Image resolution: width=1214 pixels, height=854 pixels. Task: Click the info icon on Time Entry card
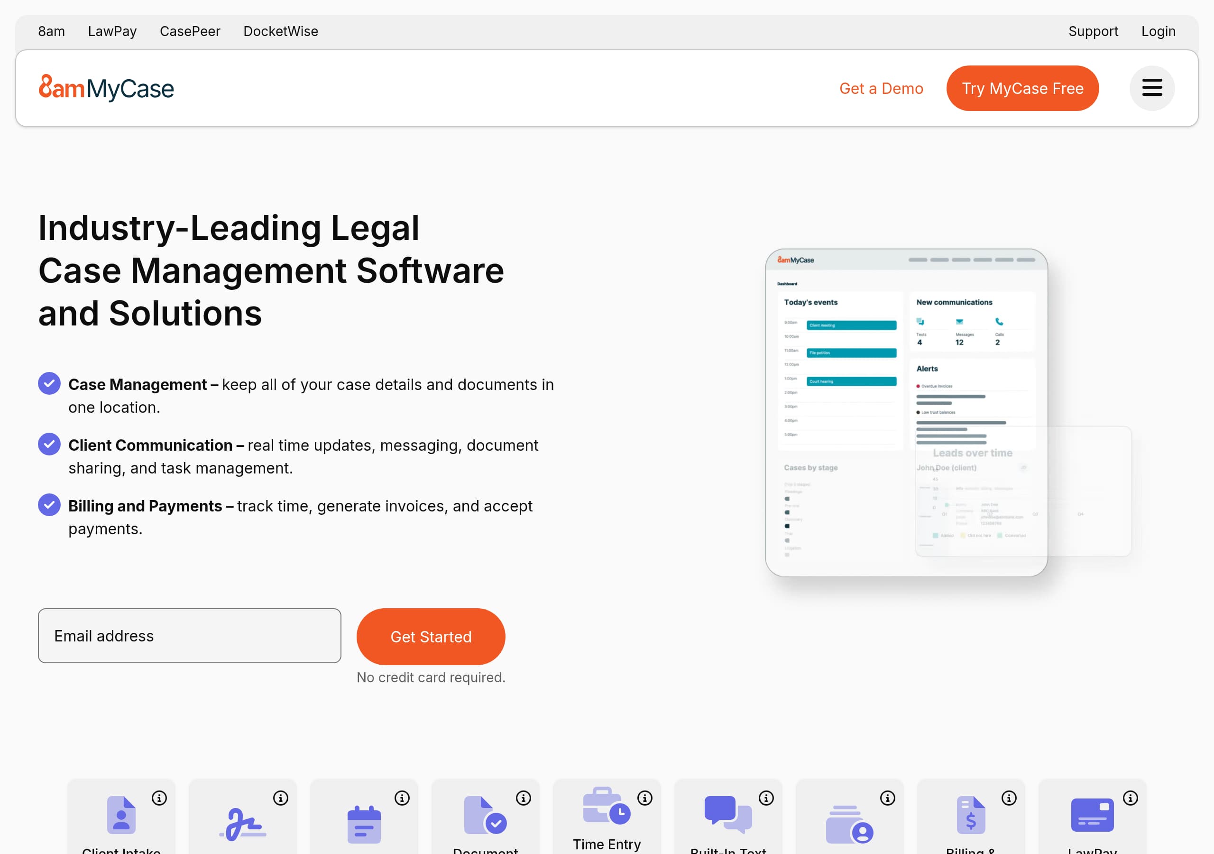(645, 798)
